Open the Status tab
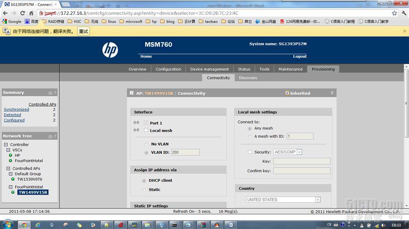The image size is (409, 229). pyautogui.click(x=244, y=69)
